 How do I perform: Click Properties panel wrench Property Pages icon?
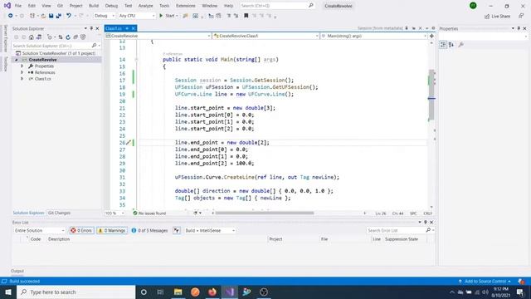click(x=461, y=45)
